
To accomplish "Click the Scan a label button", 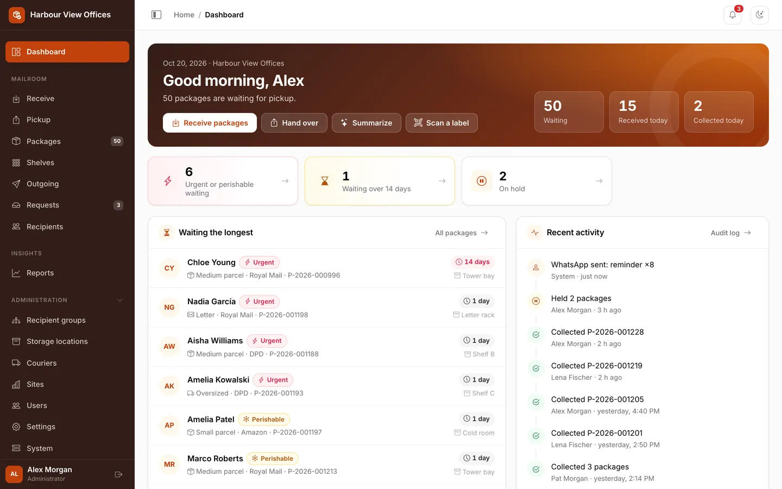I will (442, 123).
